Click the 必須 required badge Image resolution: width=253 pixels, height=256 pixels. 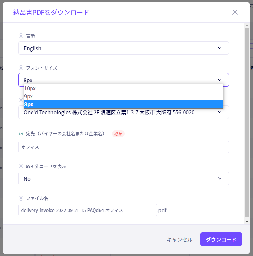coord(118,134)
